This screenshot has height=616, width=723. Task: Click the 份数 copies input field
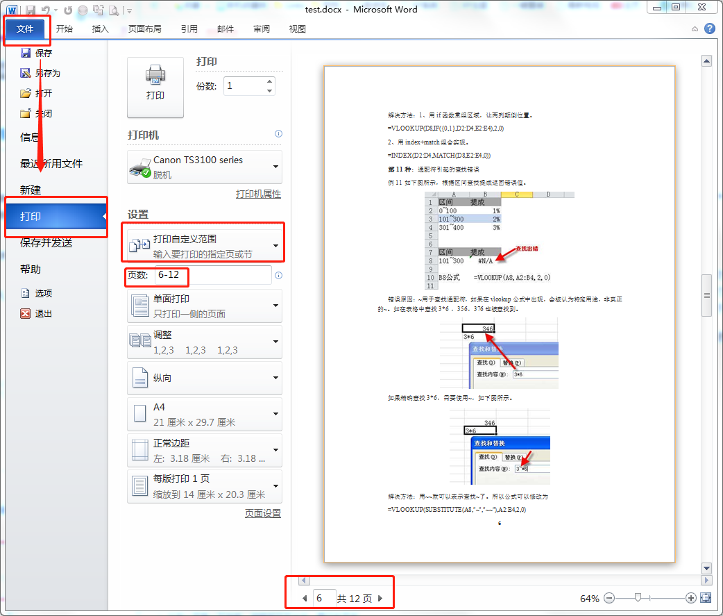(x=244, y=86)
